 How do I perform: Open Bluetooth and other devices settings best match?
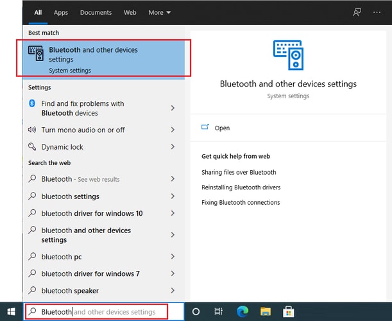[103, 58]
